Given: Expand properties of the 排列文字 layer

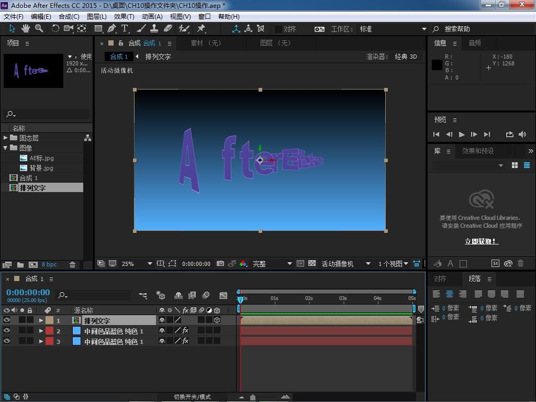Looking at the screenshot, I should pyautogui.click(x=41, y=320).
